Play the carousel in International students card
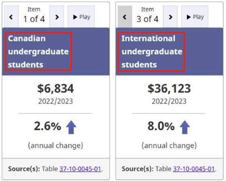Screen dimensions: 226x181 195,17
